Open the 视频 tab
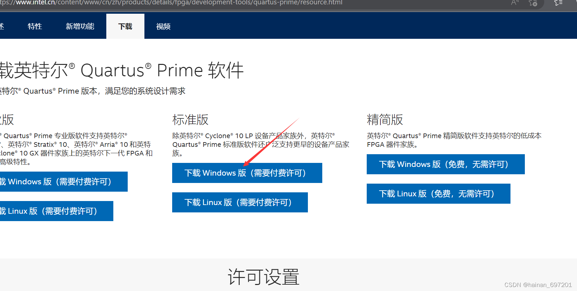 (163, 26)
